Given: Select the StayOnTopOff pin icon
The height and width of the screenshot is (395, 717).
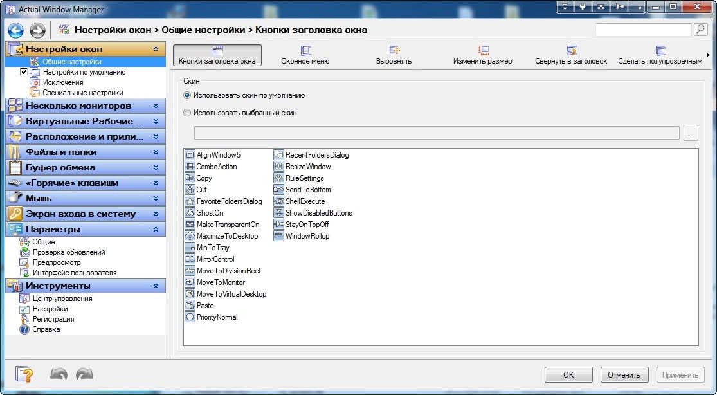Looking at the screenshot, I should tap(278, 225).
